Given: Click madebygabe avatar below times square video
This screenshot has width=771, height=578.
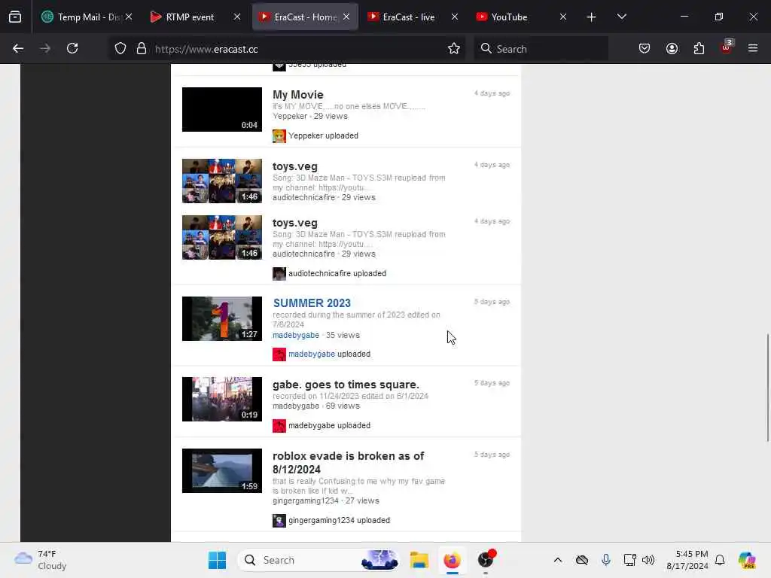Looking at the screenshot, I should [x=279, y=426].
